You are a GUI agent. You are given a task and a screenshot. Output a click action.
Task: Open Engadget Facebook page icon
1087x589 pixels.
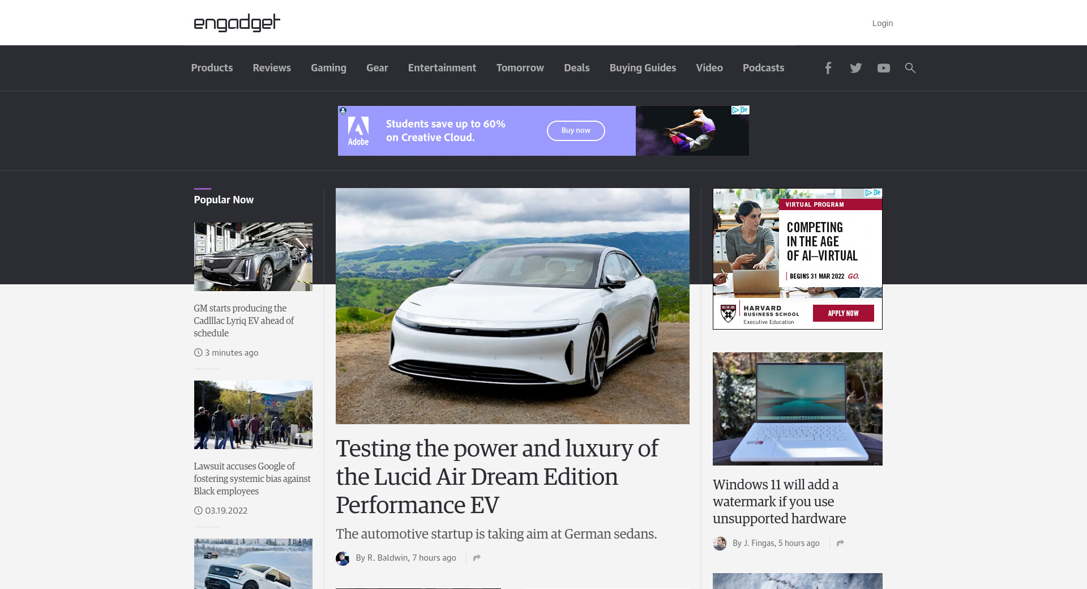point(828,68)
